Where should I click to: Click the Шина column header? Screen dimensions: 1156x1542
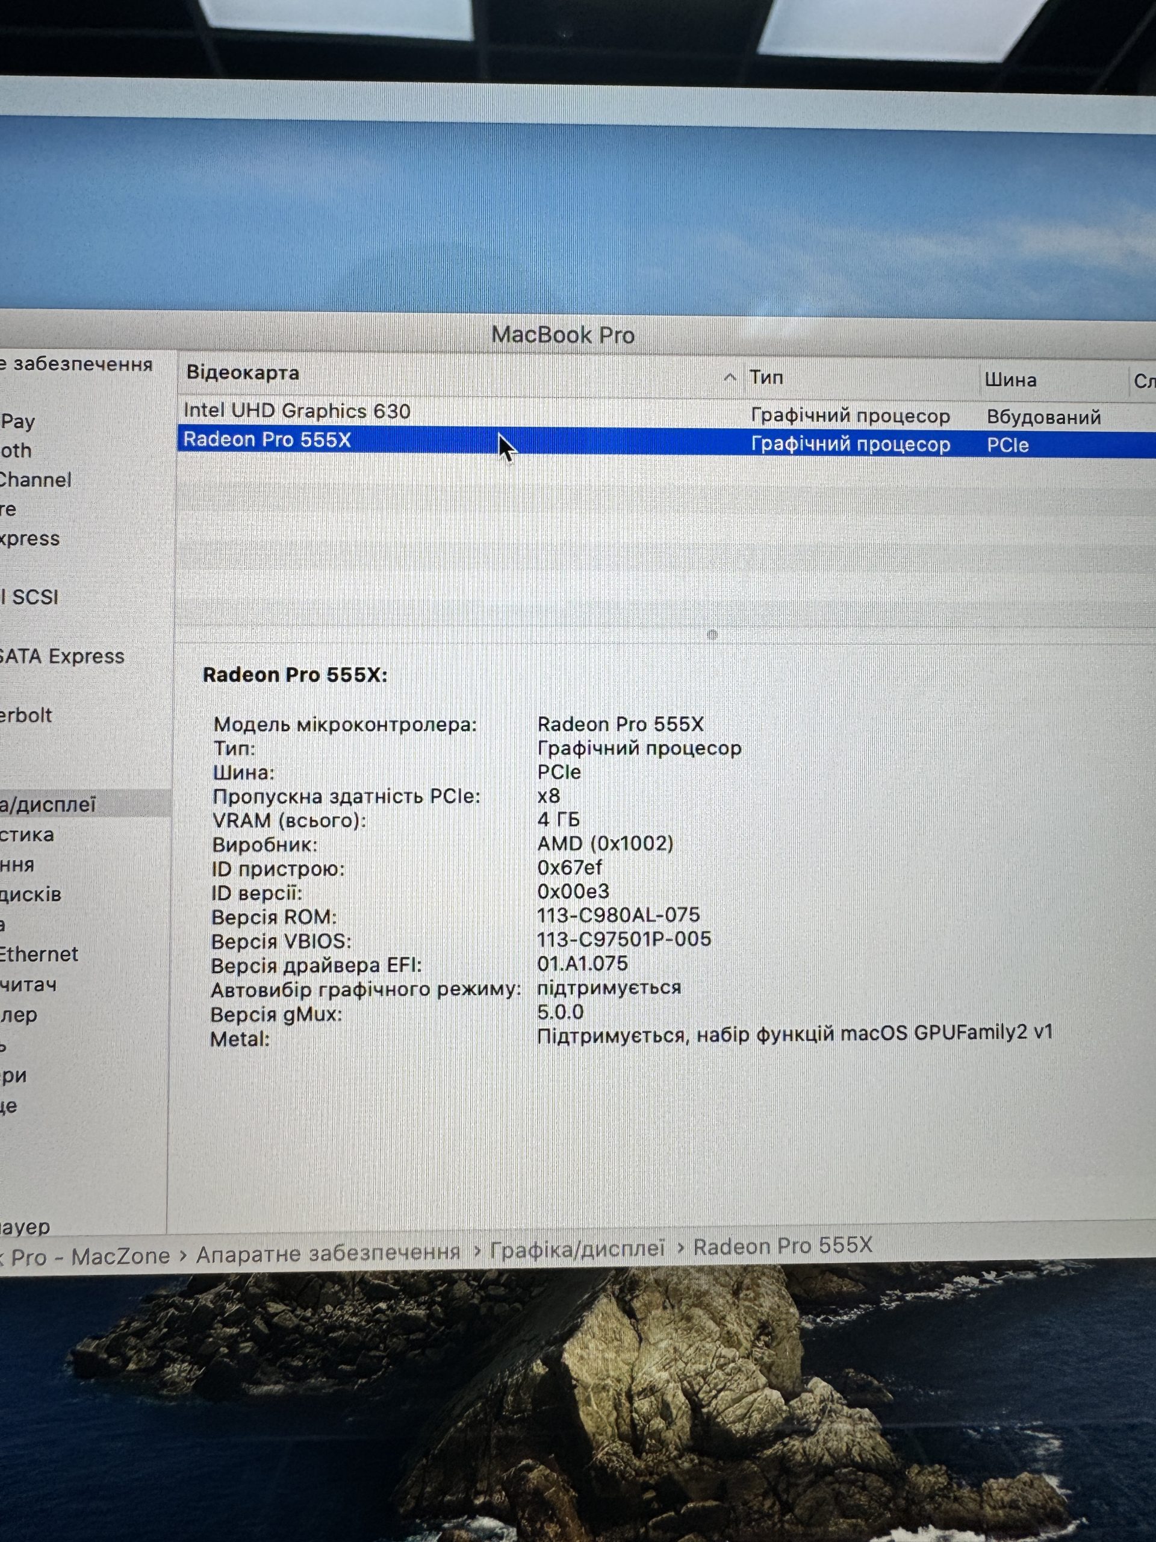point(1010,380)
